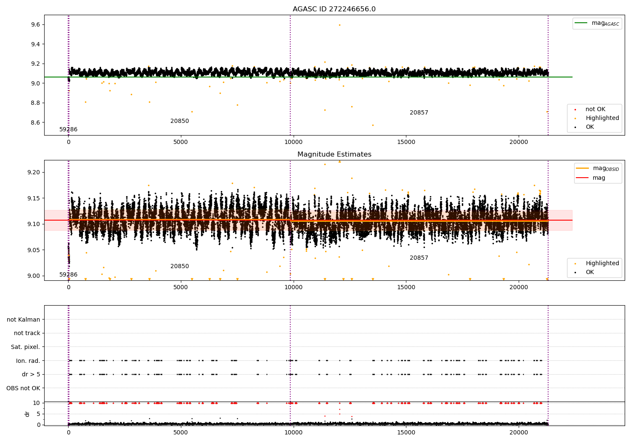
Task: Click the red 'mag' legend line
Action: point(583,178)
